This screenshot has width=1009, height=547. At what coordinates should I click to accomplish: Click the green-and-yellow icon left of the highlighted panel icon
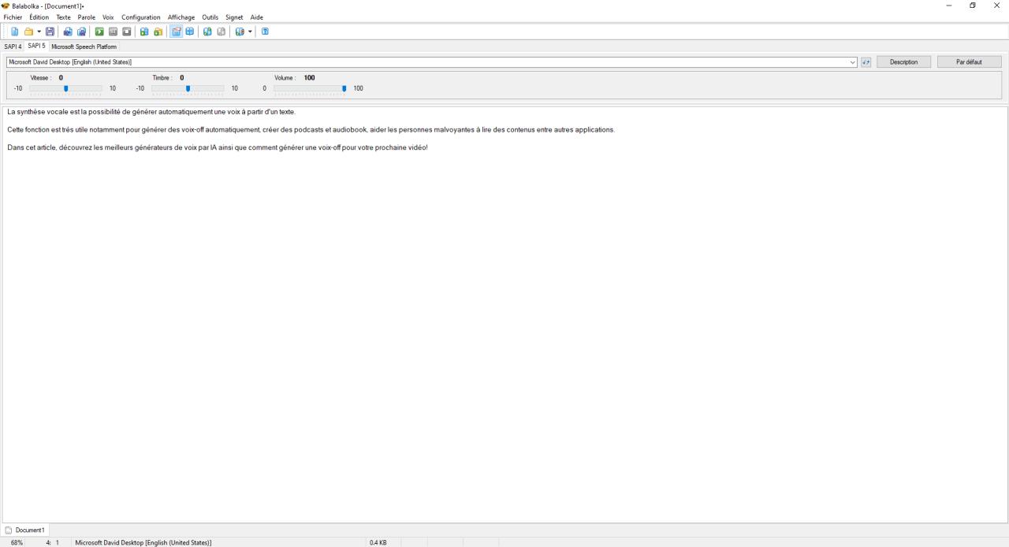point(158,32)
